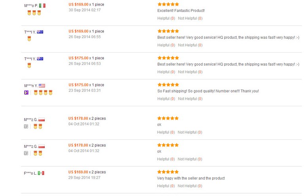Click the medal under T***l Y. on the $175.00 order
305x196 pixels.
(29, 65)
